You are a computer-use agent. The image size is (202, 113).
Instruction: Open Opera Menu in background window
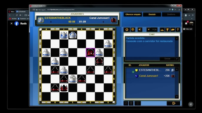11,12
